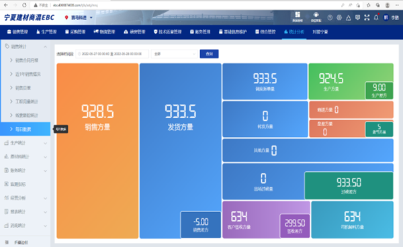
Task: Open the message chat icon in the header
Action: [x=357, y=17]
